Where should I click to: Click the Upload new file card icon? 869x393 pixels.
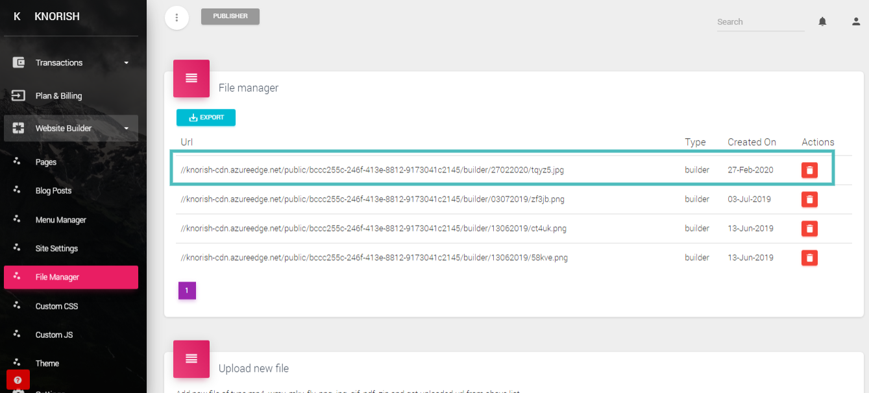point(191,359)
